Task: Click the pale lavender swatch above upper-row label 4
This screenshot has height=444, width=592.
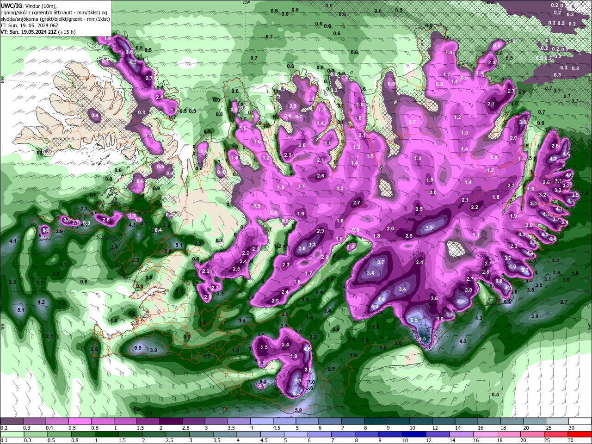Action: coord(261,421)
